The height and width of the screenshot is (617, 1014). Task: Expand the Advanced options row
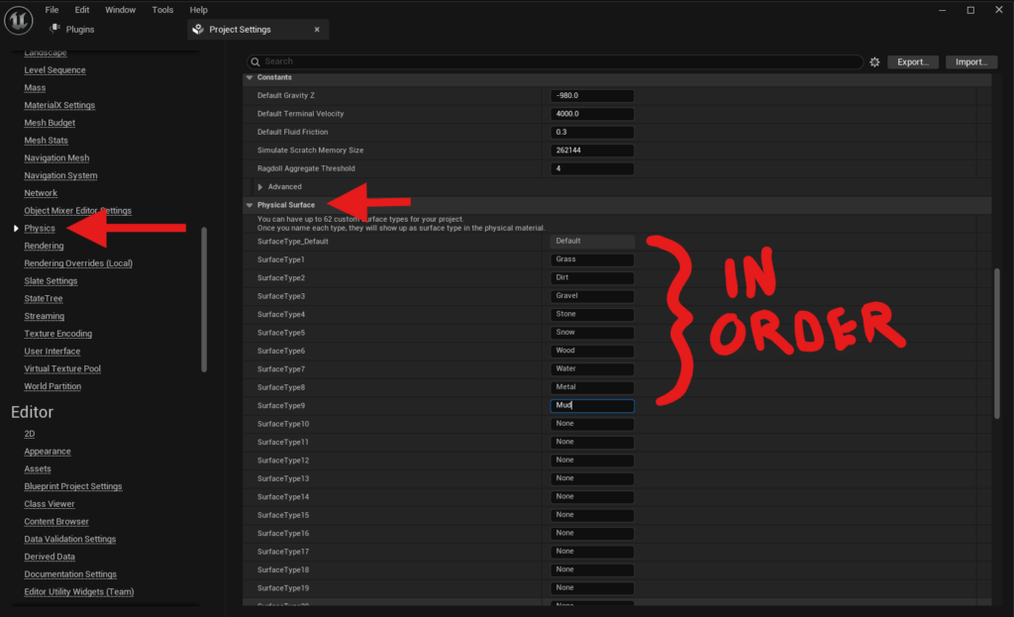tap(260, 186)
